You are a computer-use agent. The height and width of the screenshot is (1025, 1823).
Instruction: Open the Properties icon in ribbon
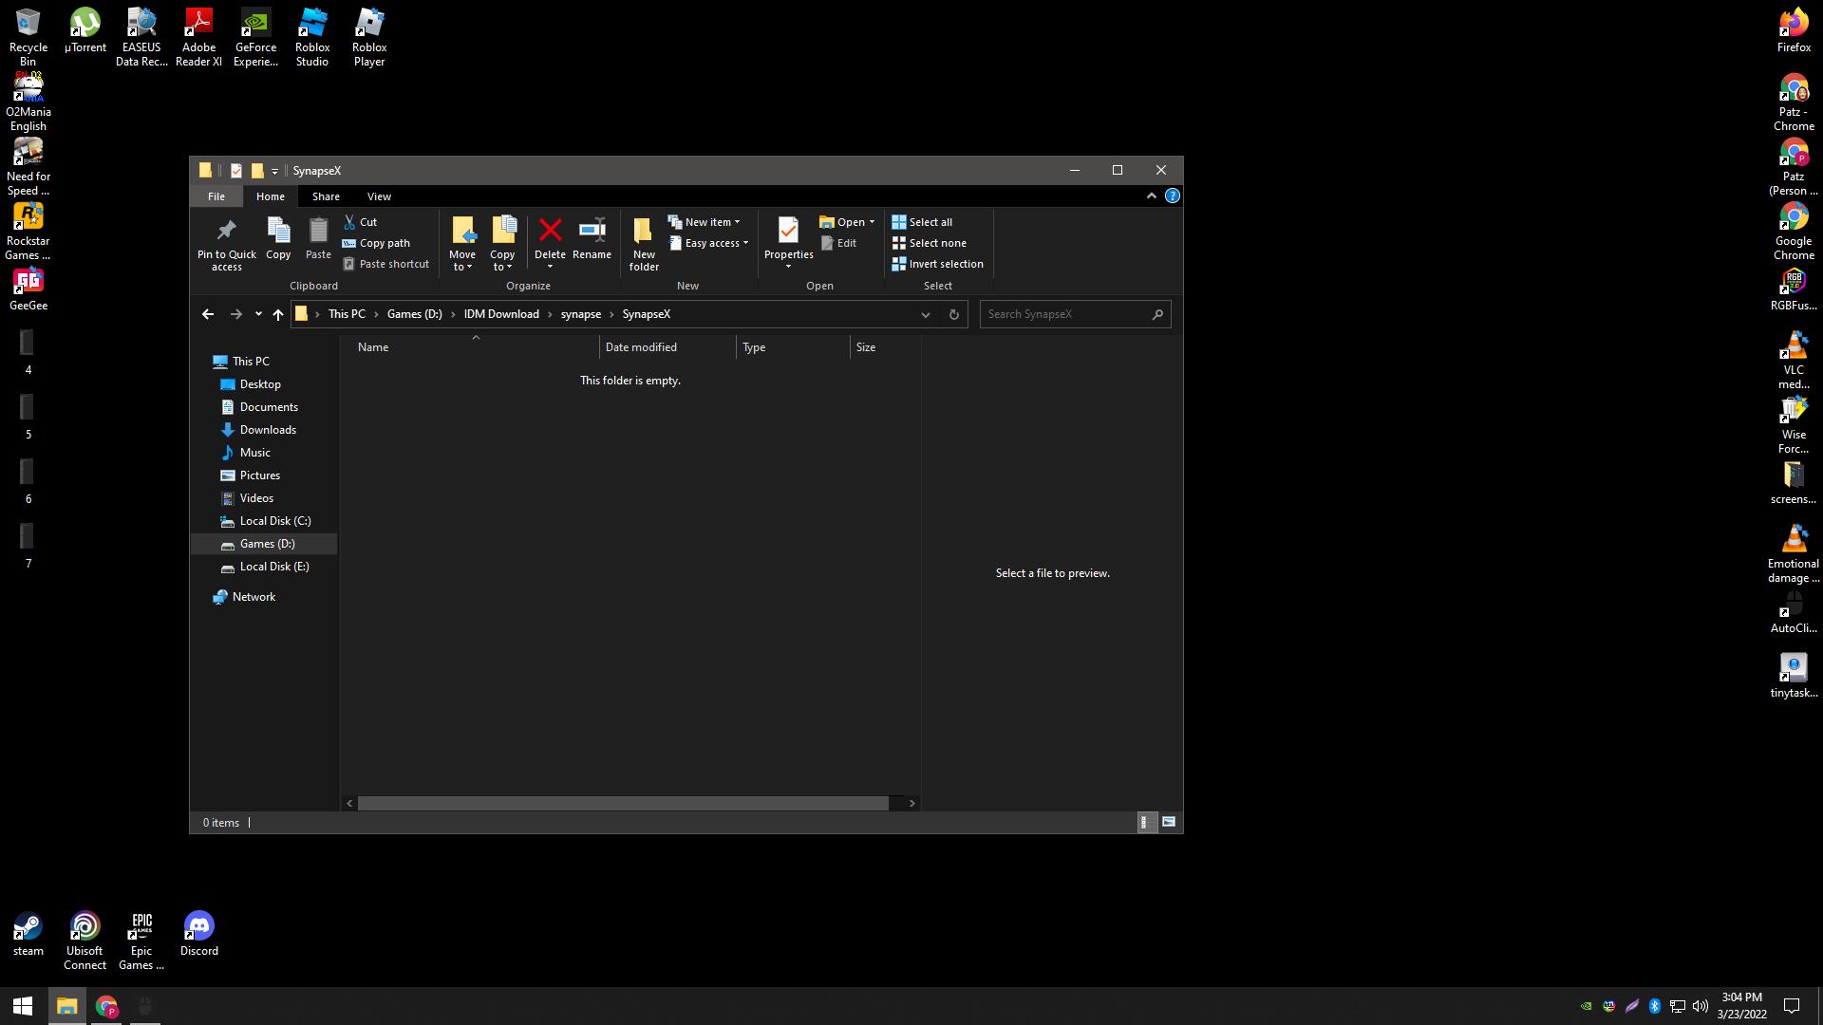(x=788, y=231)
